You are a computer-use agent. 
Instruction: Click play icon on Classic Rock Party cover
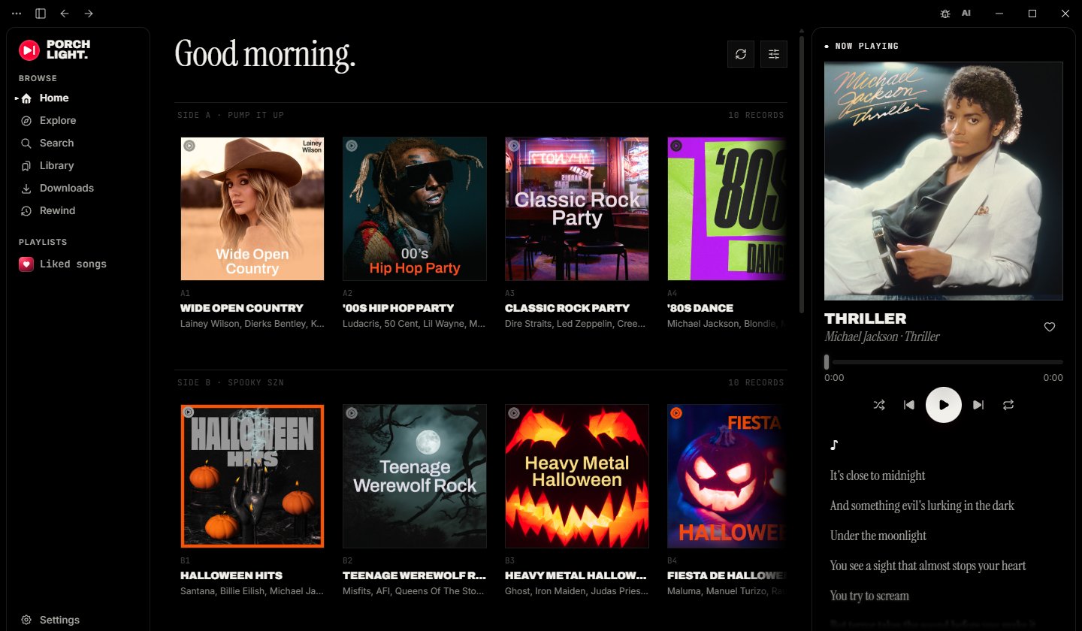click(x=514, y=146)
